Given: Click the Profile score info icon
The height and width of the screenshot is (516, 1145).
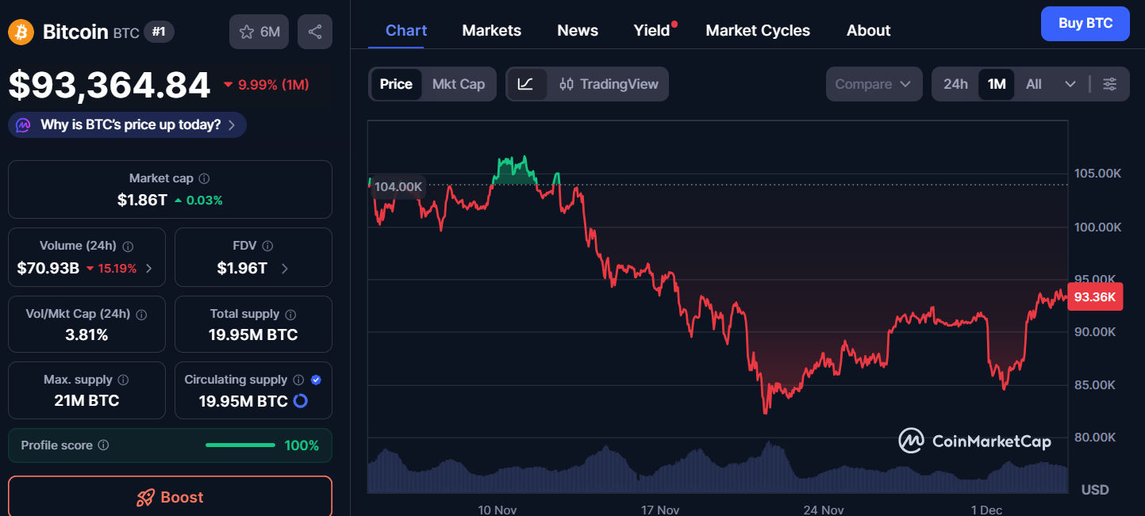Looking at the screenshot, I should click(x=103, y=445).
